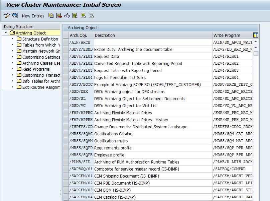The height and width of the screenshot is (201, 270).
Task: Click the Copy As icon
Action: coord(51,16)
